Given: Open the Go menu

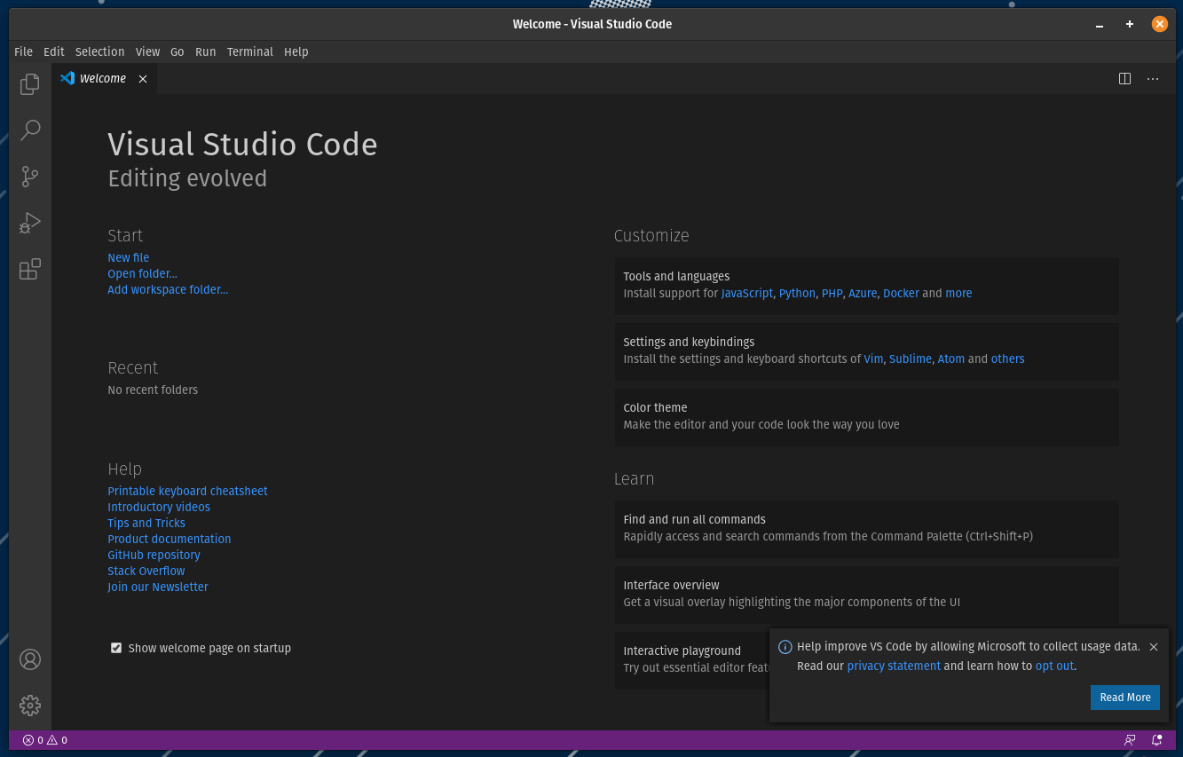Looking at the screenshot, I should [177, 51].
